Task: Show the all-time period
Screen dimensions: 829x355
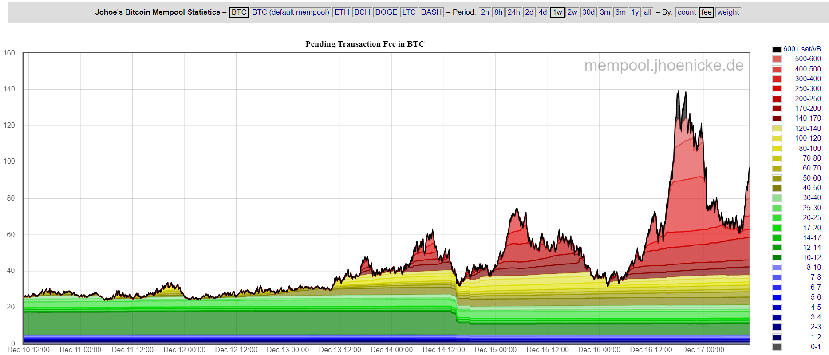Action: point(648,12)
